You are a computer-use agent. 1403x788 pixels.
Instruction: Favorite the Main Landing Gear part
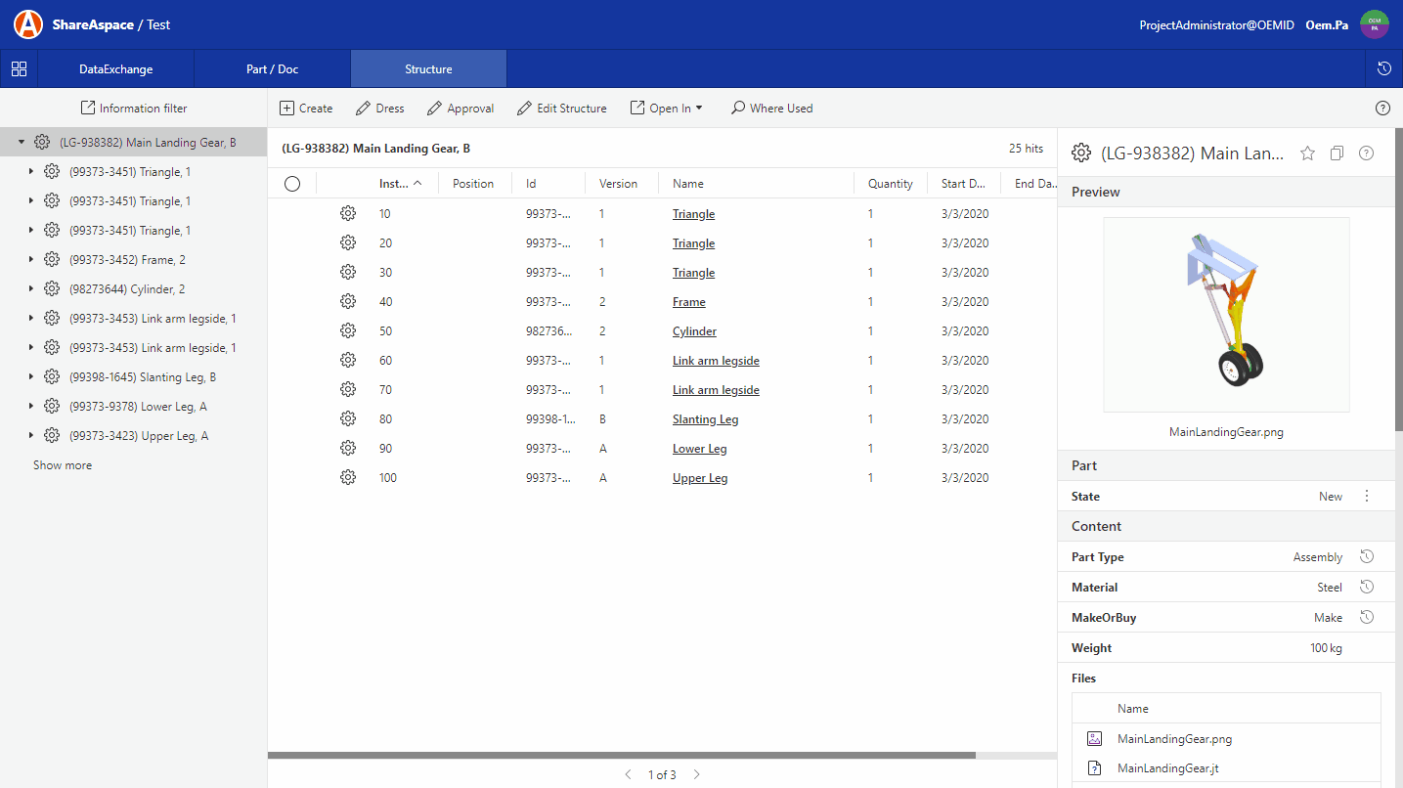point(1307,153)
